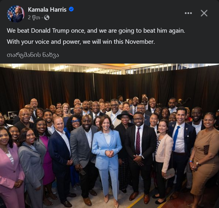
Task: Open the Kamala Harris page name link
Action: [47, 10]
